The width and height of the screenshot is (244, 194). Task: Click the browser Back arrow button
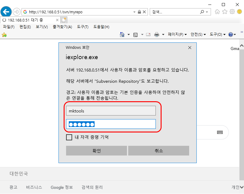click(6, 12)
